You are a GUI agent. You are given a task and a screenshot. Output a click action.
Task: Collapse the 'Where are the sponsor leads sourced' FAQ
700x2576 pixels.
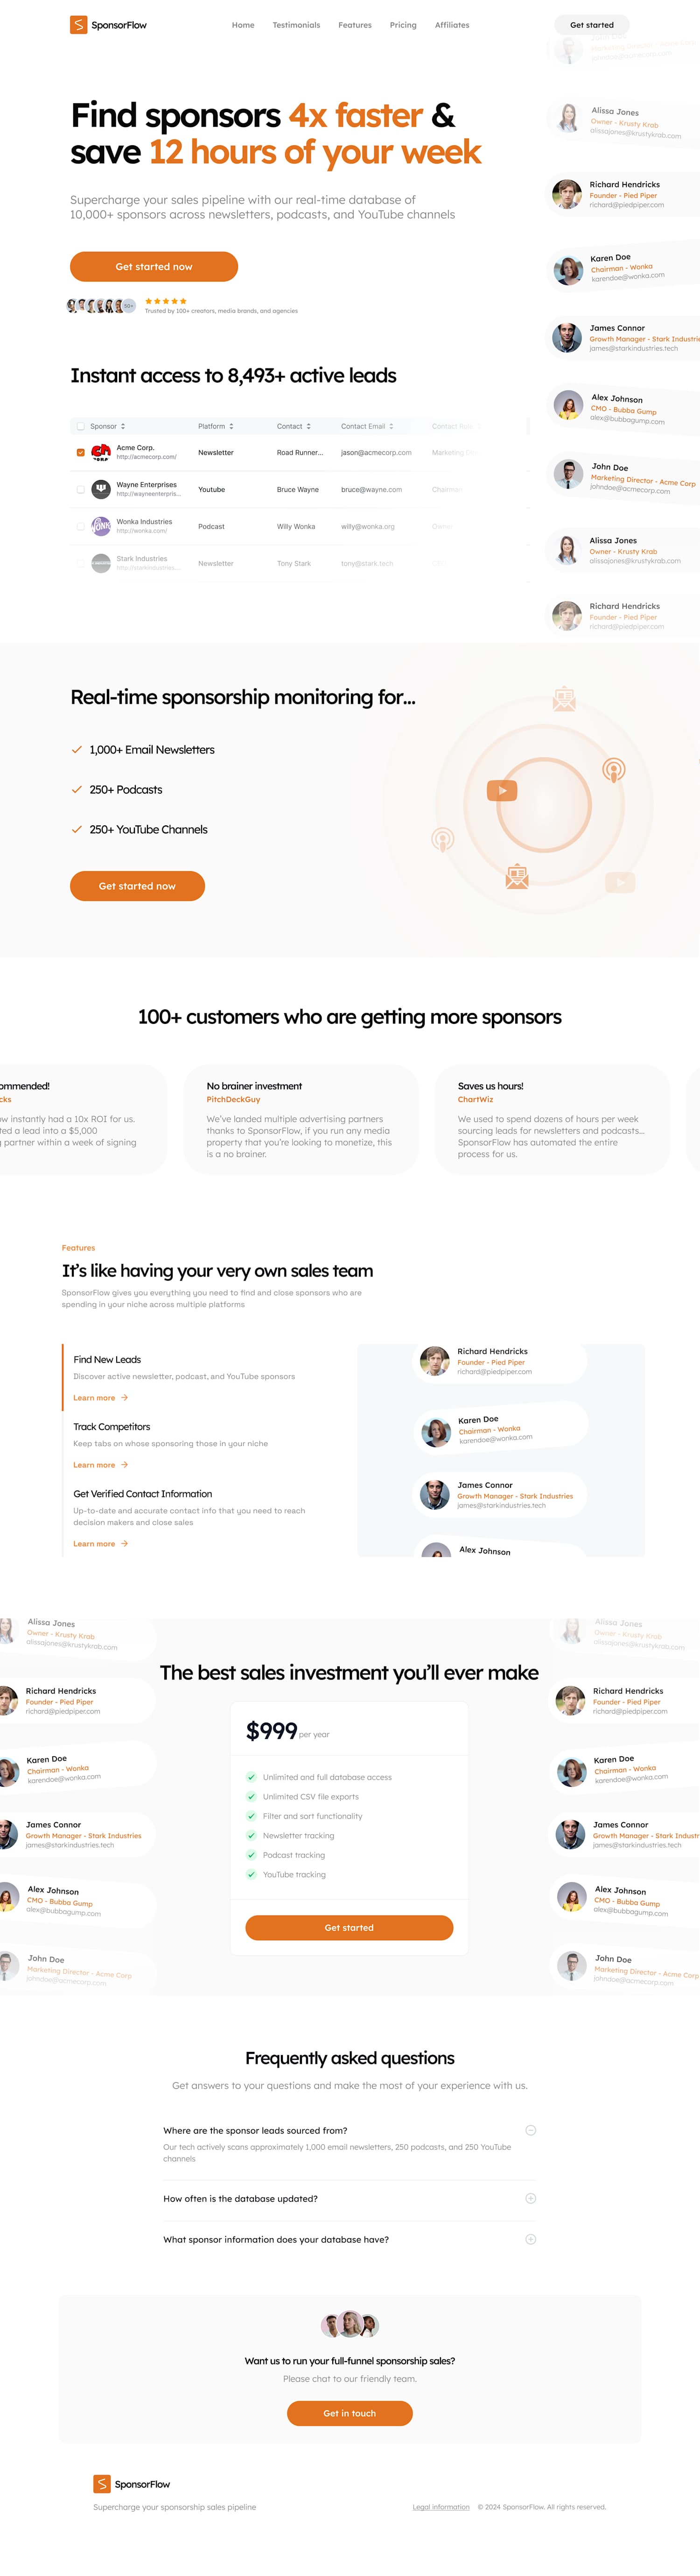530,2131
